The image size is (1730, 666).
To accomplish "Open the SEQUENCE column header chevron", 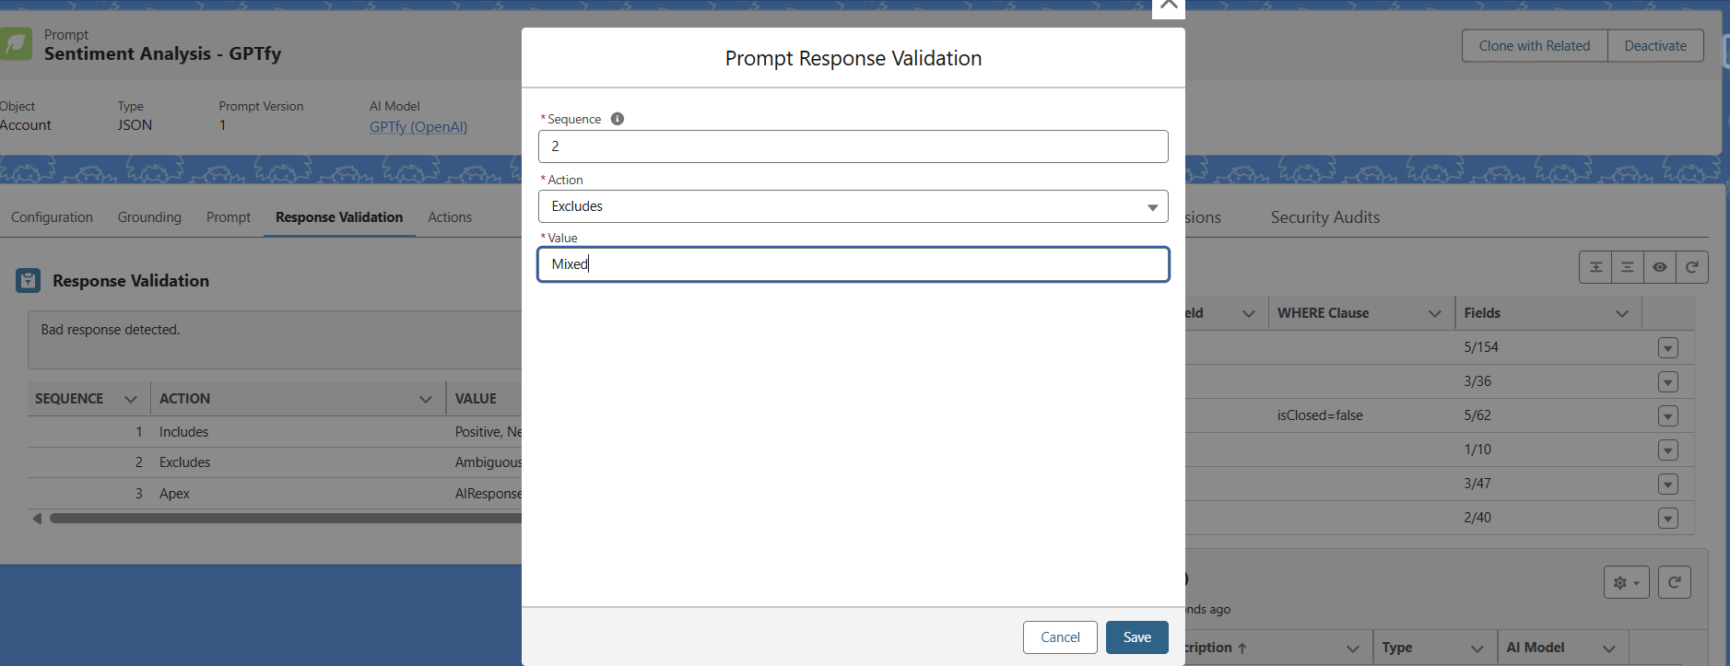I will (x=131, y=399).
